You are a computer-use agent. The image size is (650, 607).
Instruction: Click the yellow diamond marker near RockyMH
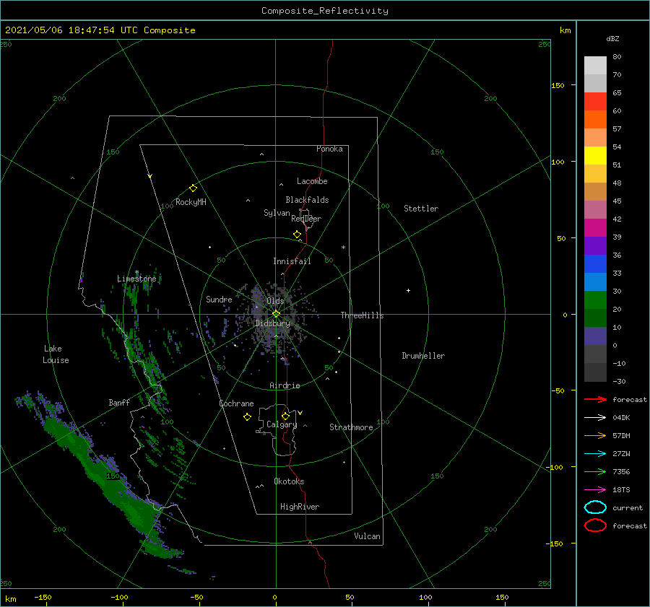193,188
